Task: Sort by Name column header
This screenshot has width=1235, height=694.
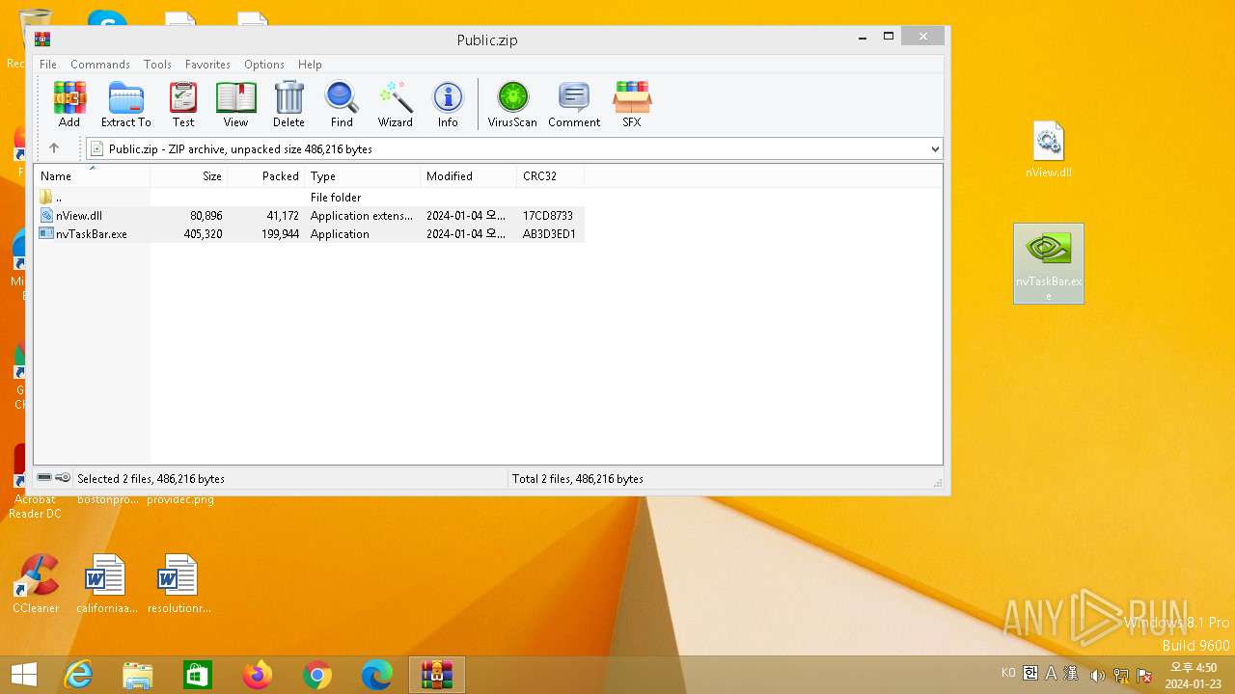Action: pyautogui.click(x=93, y=175)
